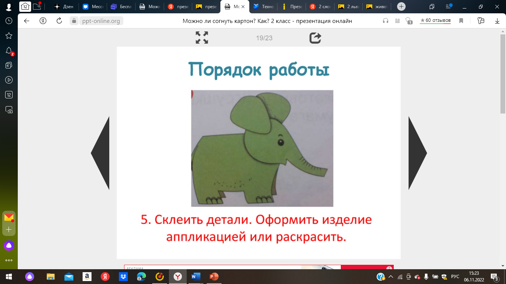Switch to the 2 льве tab
506x284 pixels.
349,7
